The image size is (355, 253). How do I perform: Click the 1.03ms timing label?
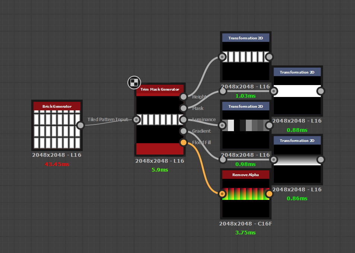245,96
